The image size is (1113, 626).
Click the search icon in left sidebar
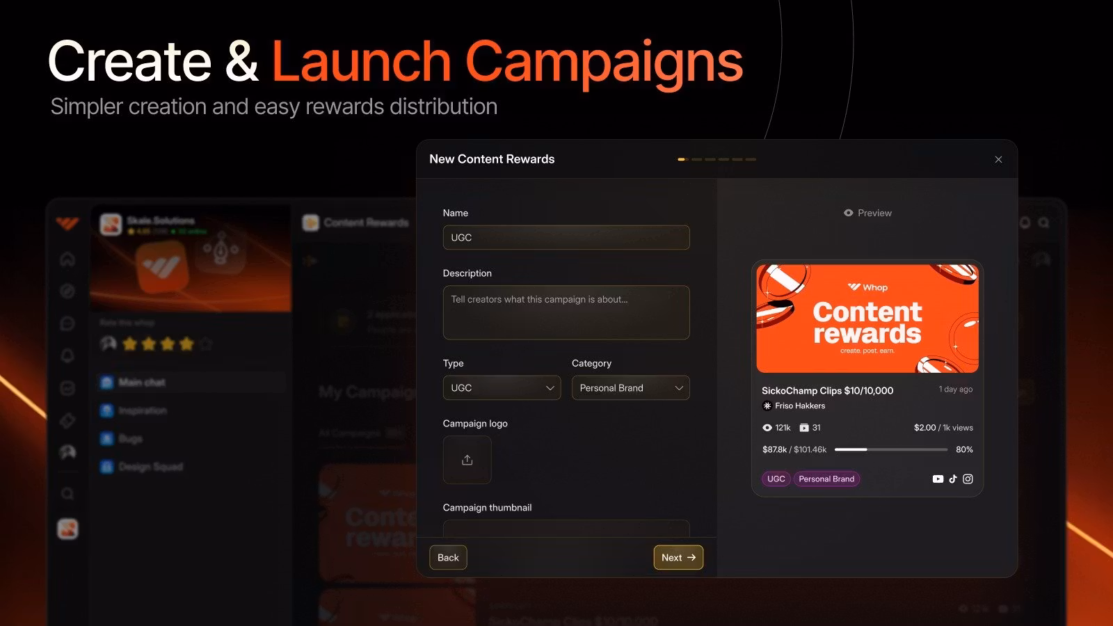pos(67,493)
